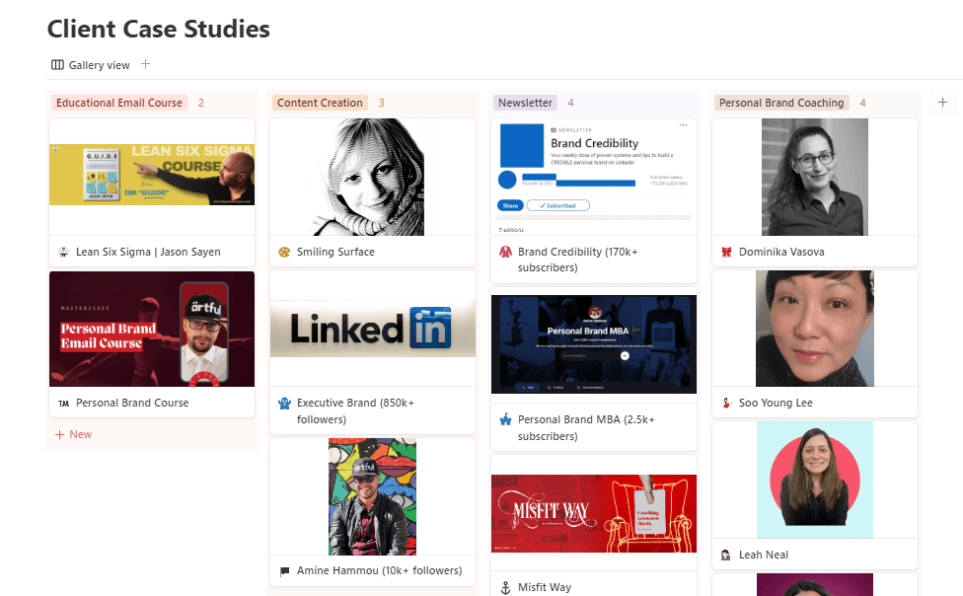963x596 pixels.
Task: Click the Executive Brand (850k+ followers) title
Action: click(x=355, y=411)
